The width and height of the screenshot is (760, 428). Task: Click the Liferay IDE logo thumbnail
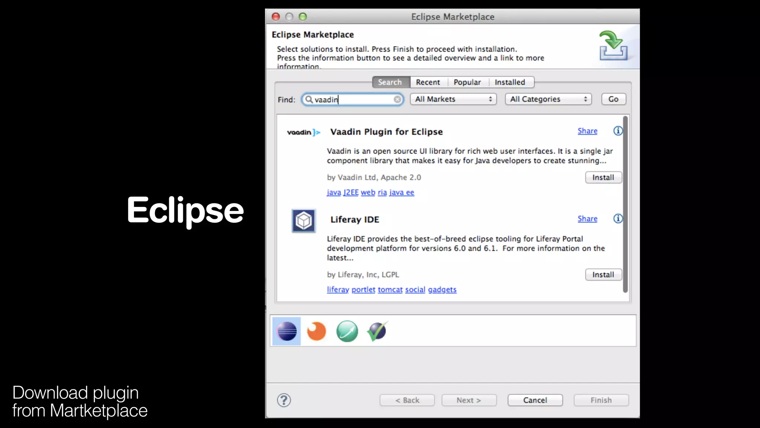point(304,221)
